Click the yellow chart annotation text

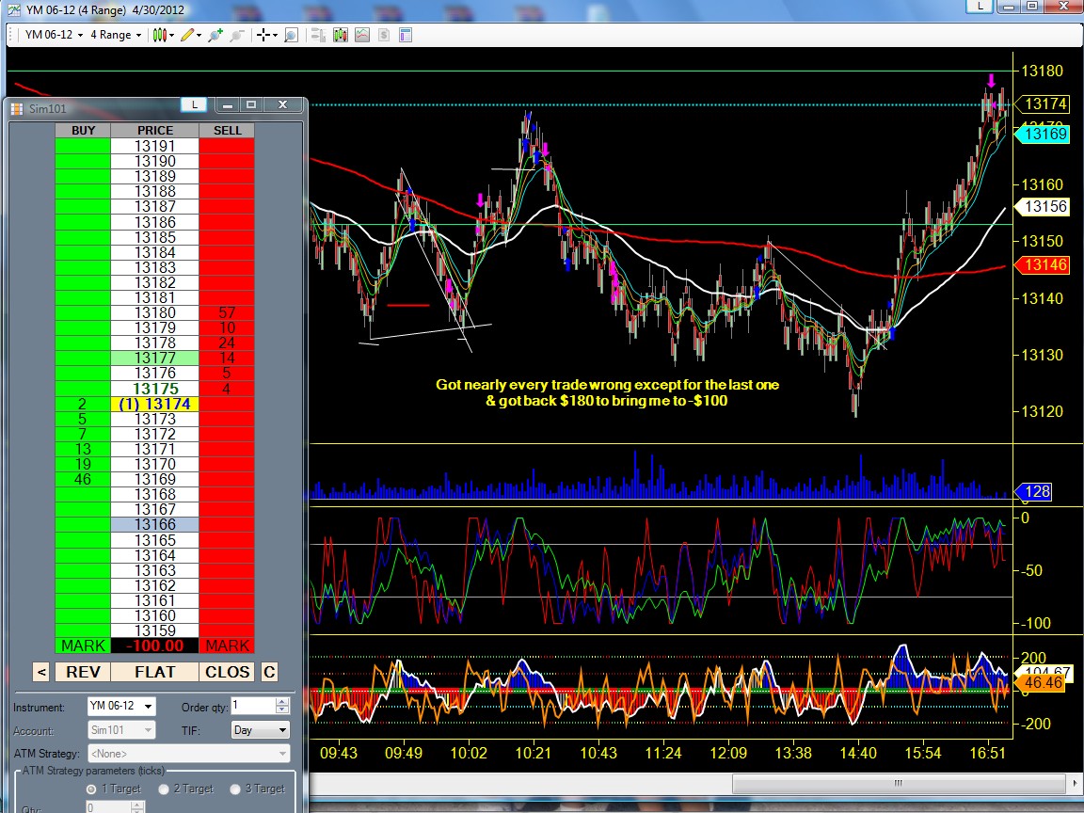coord(607,392)
